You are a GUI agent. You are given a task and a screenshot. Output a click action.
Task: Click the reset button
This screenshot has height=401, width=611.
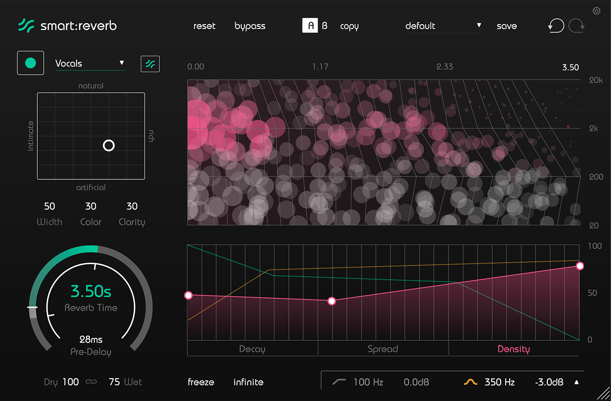[204, 26]
